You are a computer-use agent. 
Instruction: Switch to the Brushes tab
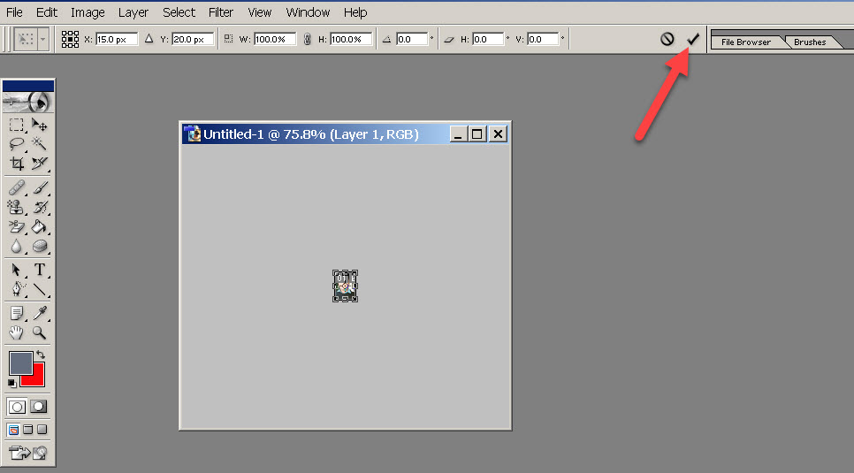[x=810, y=42]
